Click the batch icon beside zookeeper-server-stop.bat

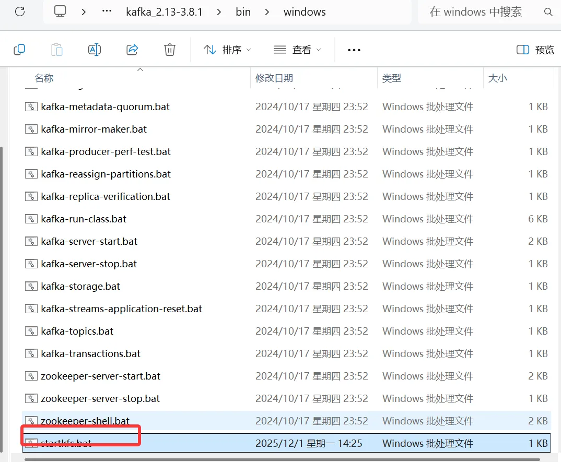[31, 399]
